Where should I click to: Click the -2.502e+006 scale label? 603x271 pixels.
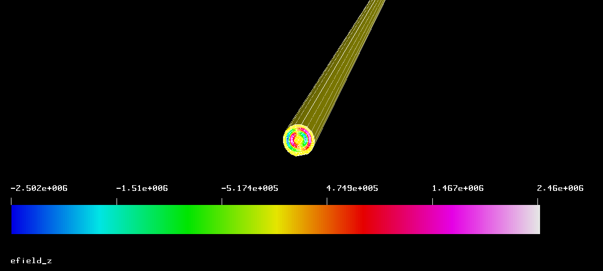tap(39, 188)
